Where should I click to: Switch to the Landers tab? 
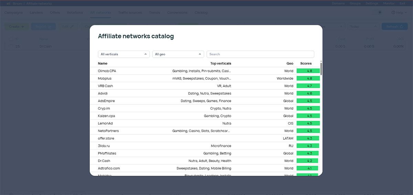[36, 13]
